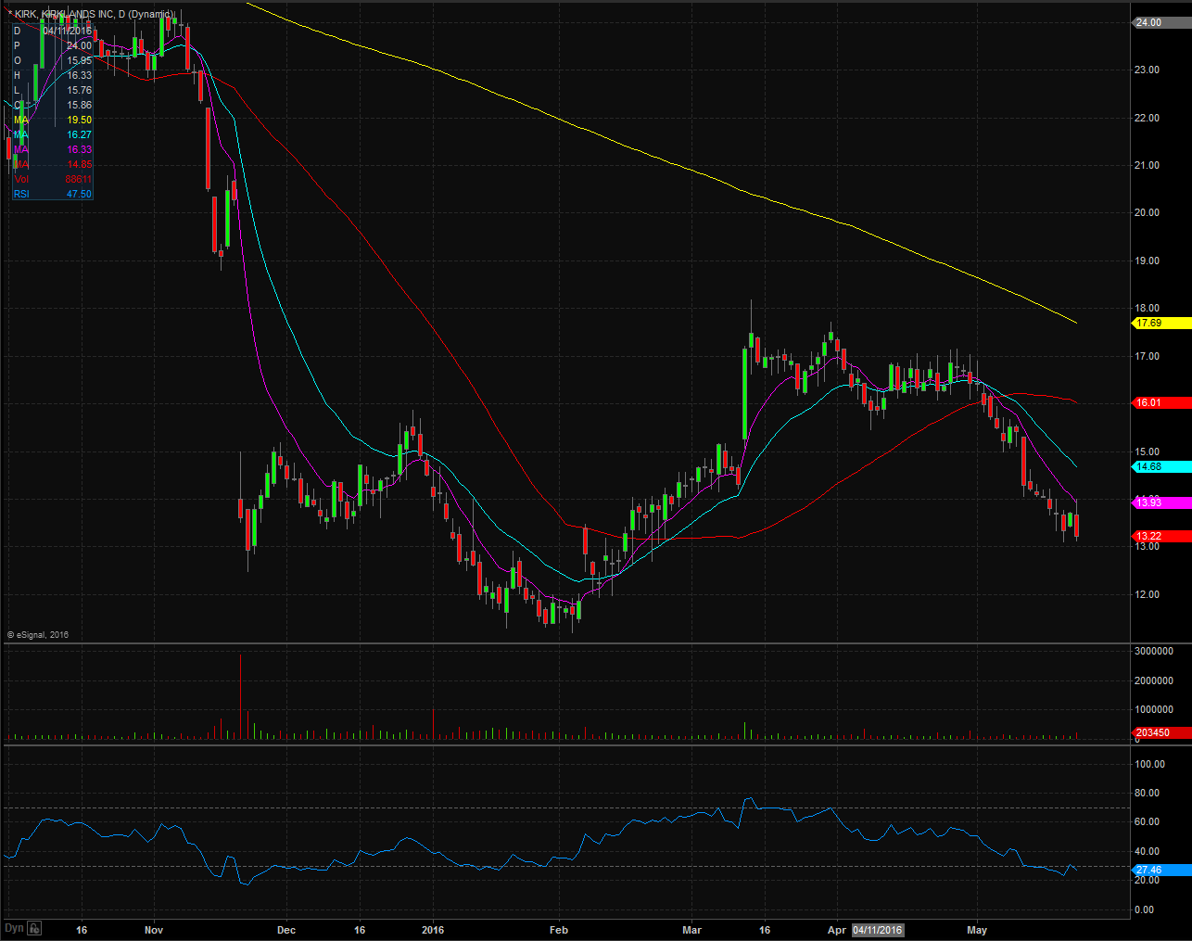Viewport: 1192px width, 941px height.
Task: Click the 2016 label on time axis
Action: pos(433,930)
